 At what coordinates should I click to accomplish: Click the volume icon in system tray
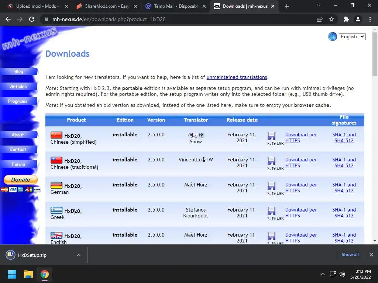[342, 274]
